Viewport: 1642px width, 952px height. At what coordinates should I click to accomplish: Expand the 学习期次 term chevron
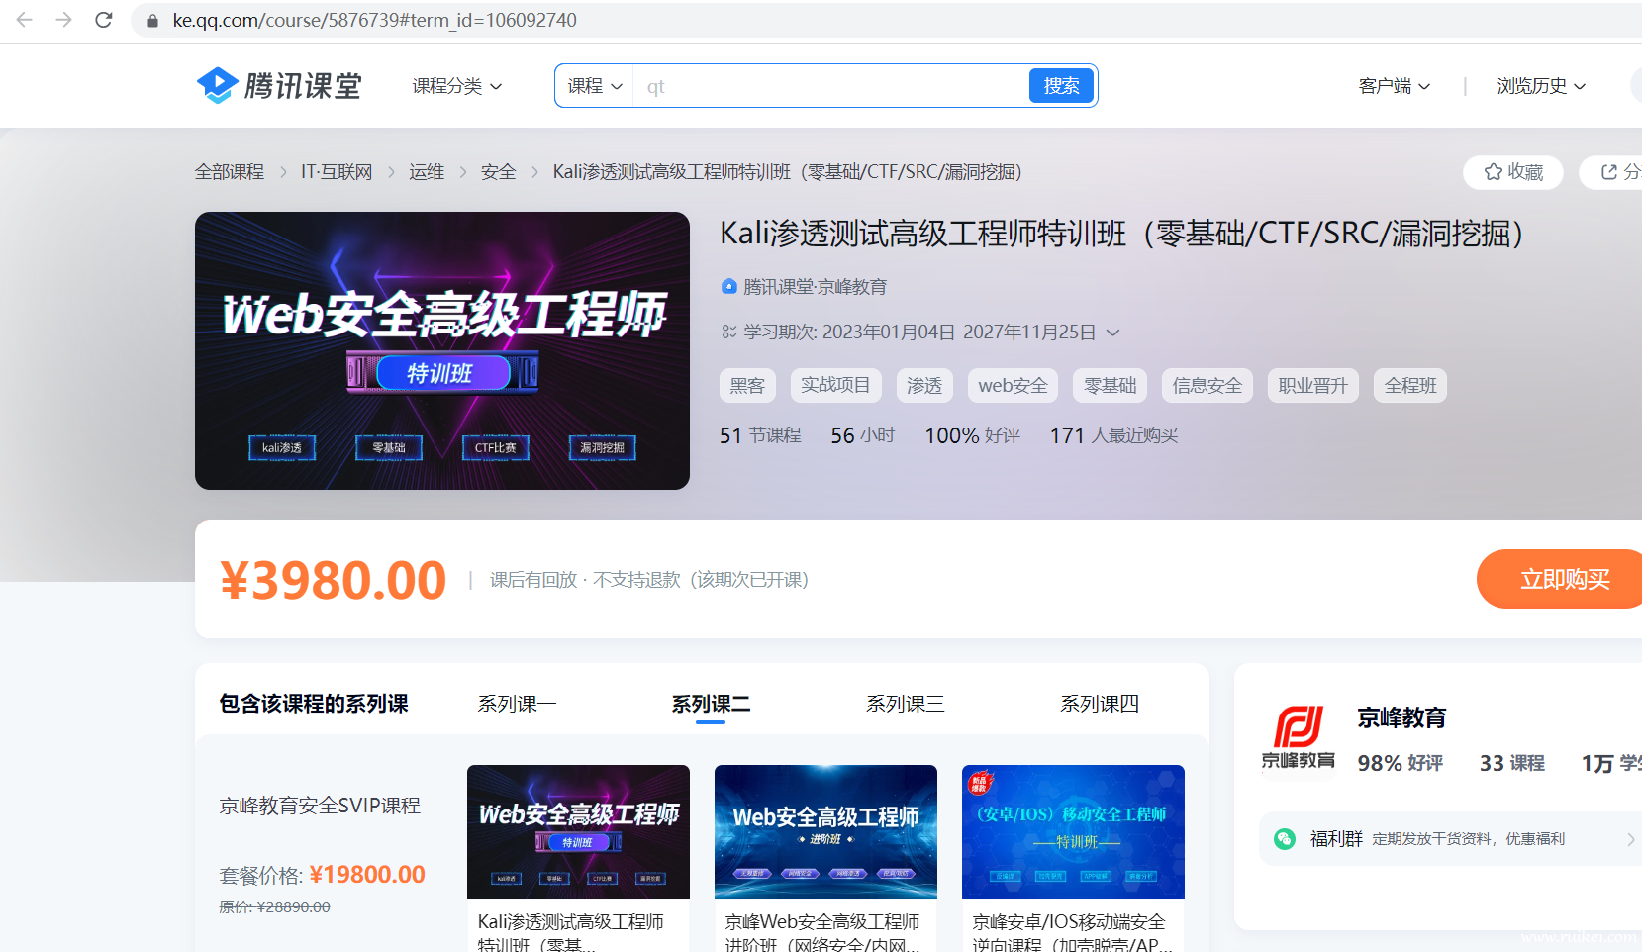tap(1112, 333)
